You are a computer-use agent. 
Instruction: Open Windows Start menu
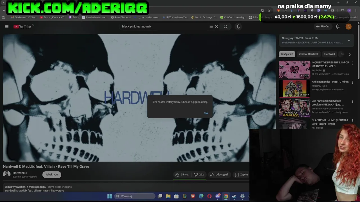110,196
